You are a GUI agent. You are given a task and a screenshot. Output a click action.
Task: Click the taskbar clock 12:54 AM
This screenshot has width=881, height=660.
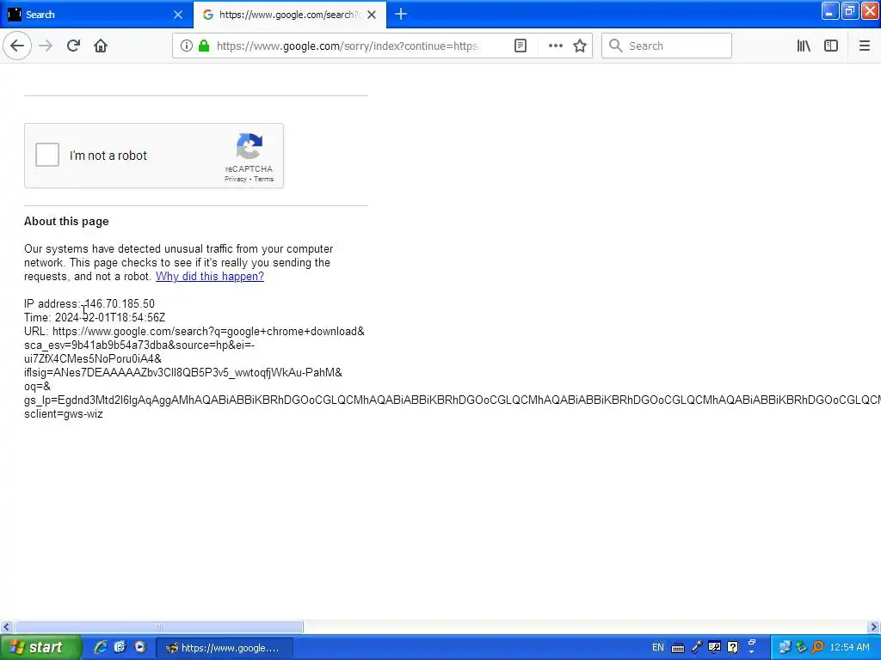click(849, 647)
